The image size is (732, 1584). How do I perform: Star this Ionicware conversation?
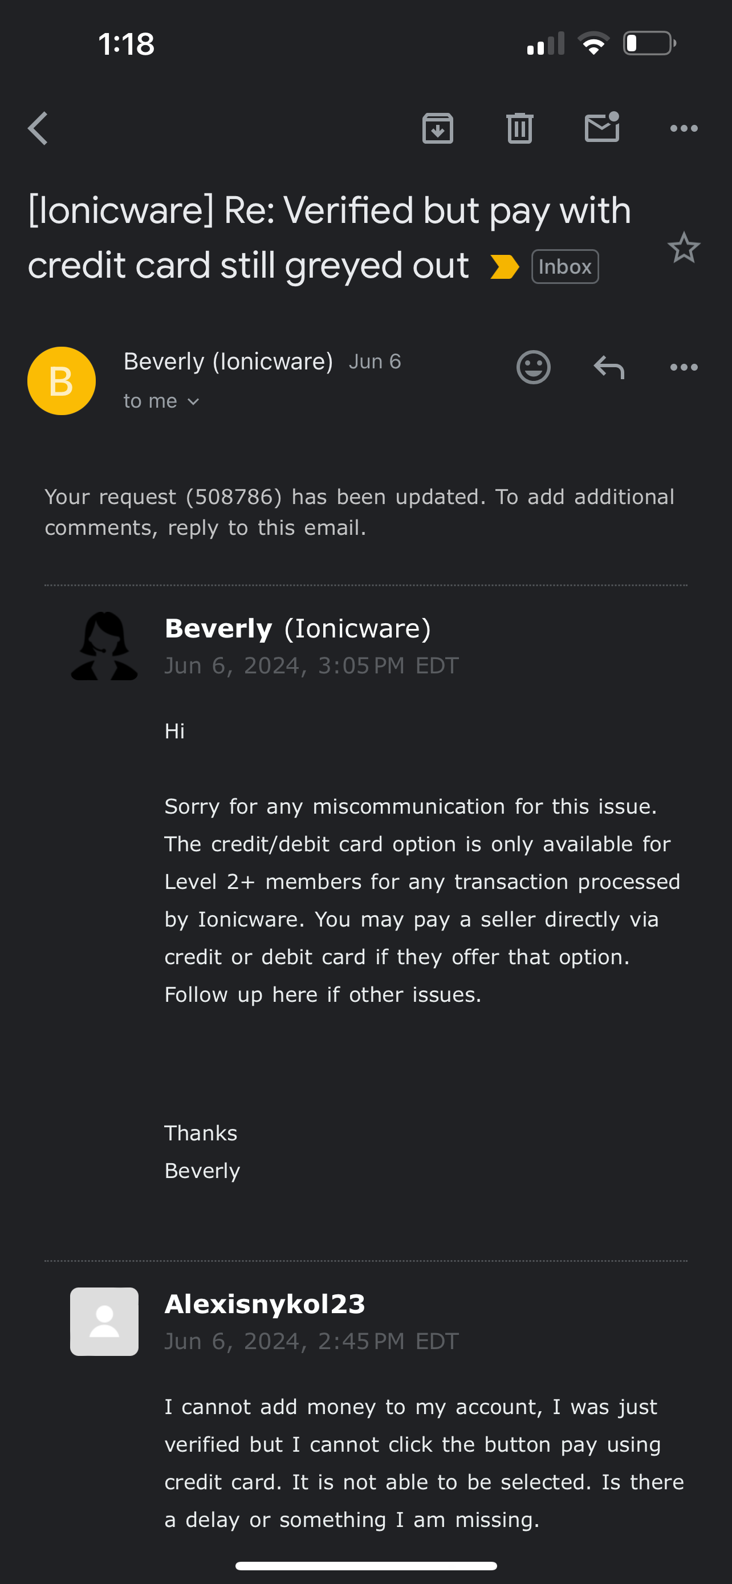684,248
